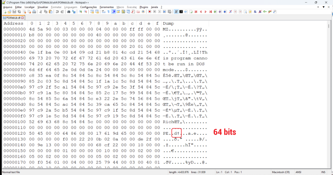Viewport: 333px width, 175px height.
Task: Toggle synchronized horizontal scrolling
Action: tap(97, 12)
